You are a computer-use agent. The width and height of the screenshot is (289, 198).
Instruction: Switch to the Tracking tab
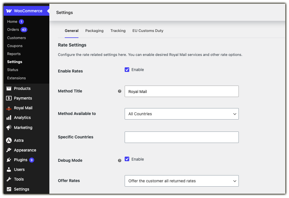[118, 31]
